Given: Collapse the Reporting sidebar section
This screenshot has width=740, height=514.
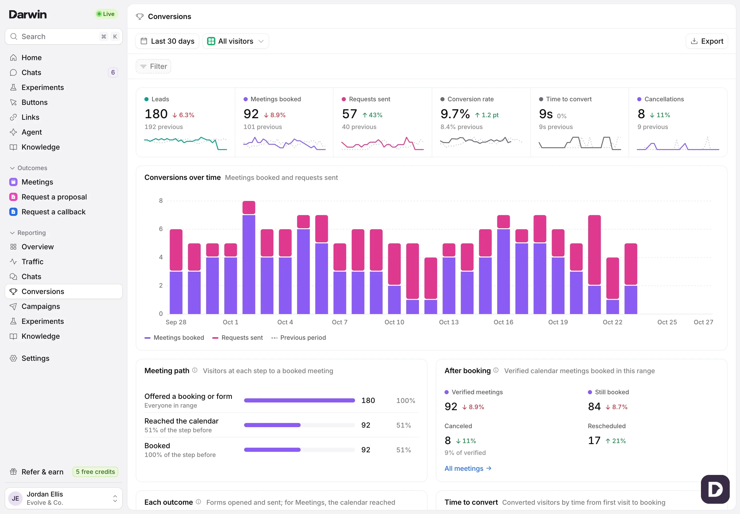Looking at the screenshot, I should pyautogui.click(x=28, y=233).
